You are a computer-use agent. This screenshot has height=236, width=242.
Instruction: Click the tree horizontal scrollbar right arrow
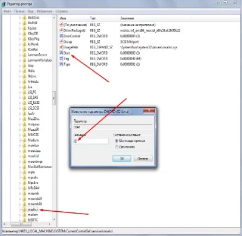[50, 224]
